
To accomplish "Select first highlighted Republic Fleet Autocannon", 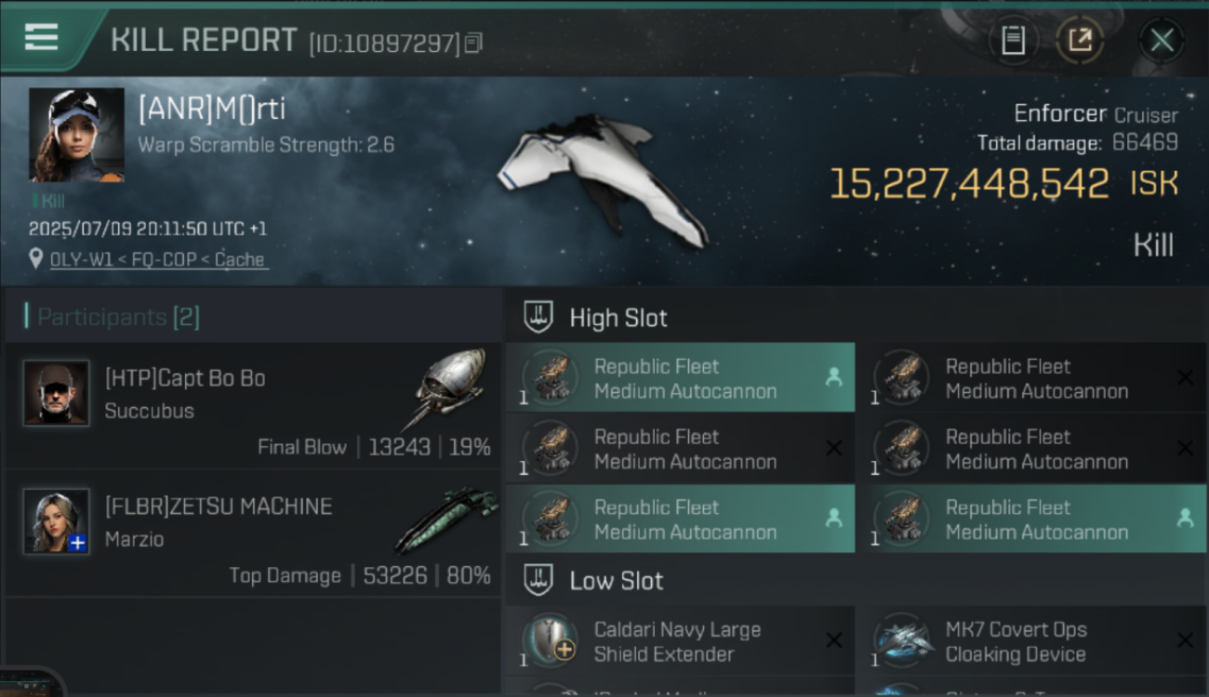I will point(680,377).
